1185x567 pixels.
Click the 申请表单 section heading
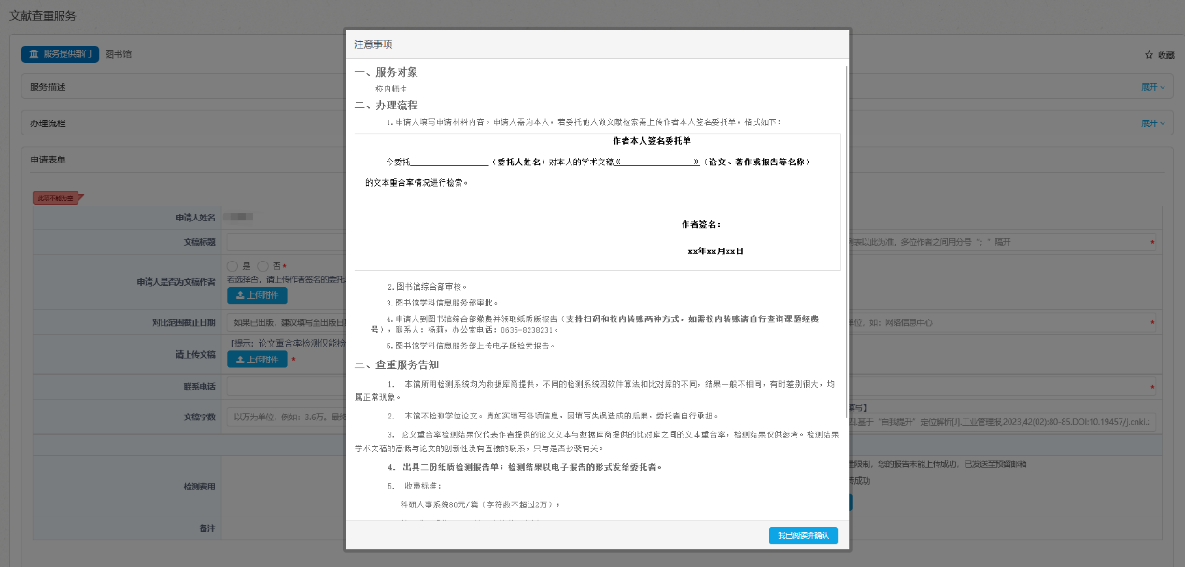49,160
